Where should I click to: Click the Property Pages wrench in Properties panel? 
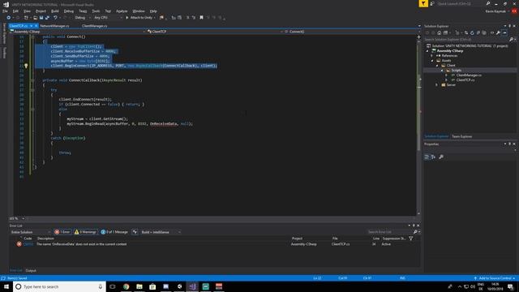(x=441, y=157)
